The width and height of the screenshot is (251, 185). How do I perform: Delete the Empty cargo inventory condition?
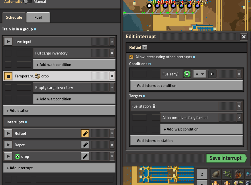[x=112, y=87]
